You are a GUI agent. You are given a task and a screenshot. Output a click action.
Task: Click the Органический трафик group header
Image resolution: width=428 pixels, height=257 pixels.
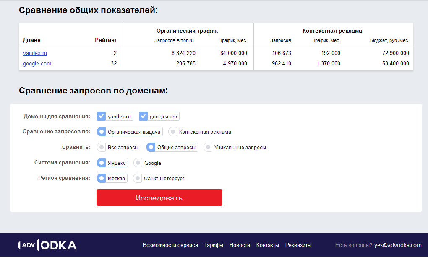click(187, 31)
